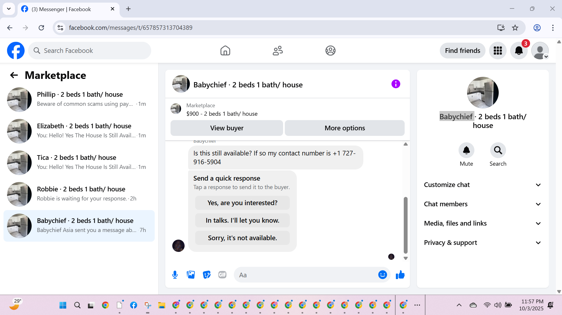Open Robbie's 2 beds 1 bath conversation
This screenshot has width=562, height=315.
pos(79,194)
